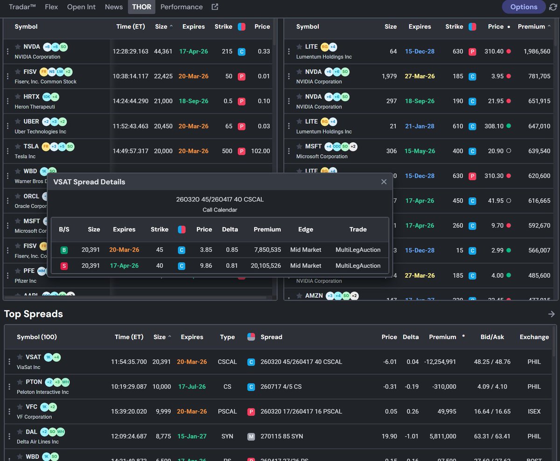Open row menu dots for HRTX row

pyautogui.click(x=7, y=101)
